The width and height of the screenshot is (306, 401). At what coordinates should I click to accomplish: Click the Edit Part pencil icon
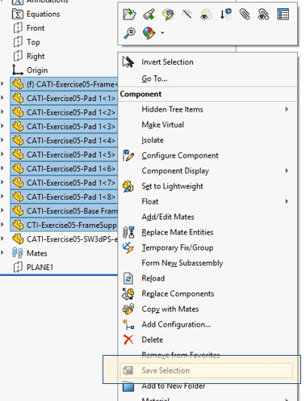click(x=168, y=14)
